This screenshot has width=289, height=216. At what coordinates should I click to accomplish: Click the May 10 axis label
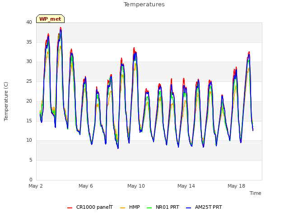[136, 186]
